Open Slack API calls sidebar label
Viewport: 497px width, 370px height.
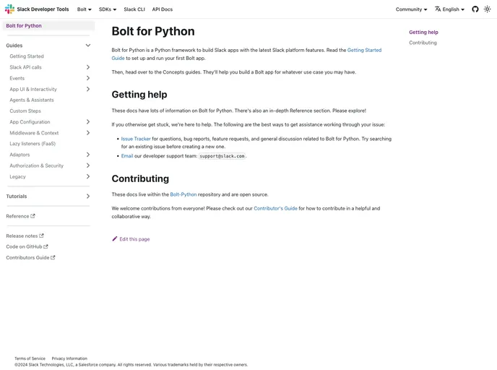point(26,67)
